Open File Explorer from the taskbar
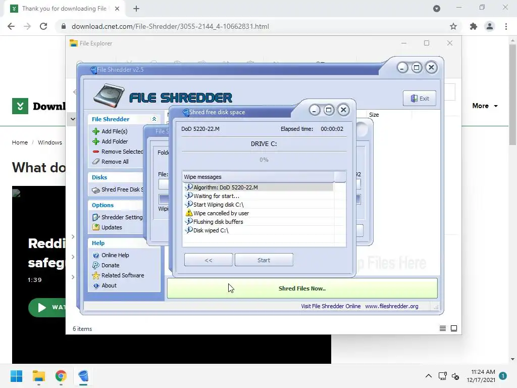The height and width of the screenshot is (388, 517). click(x=38, y=376)
